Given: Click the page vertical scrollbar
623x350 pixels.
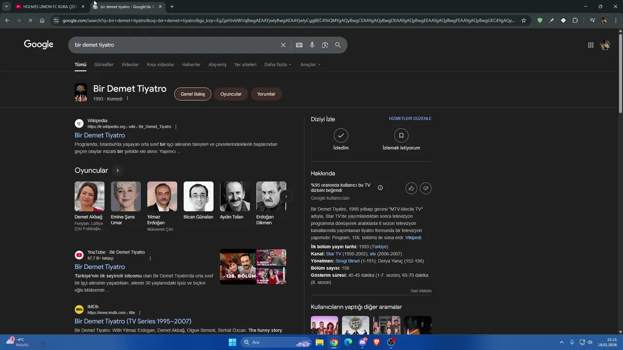Looking at the screenshot, I should tap(620, 73).
